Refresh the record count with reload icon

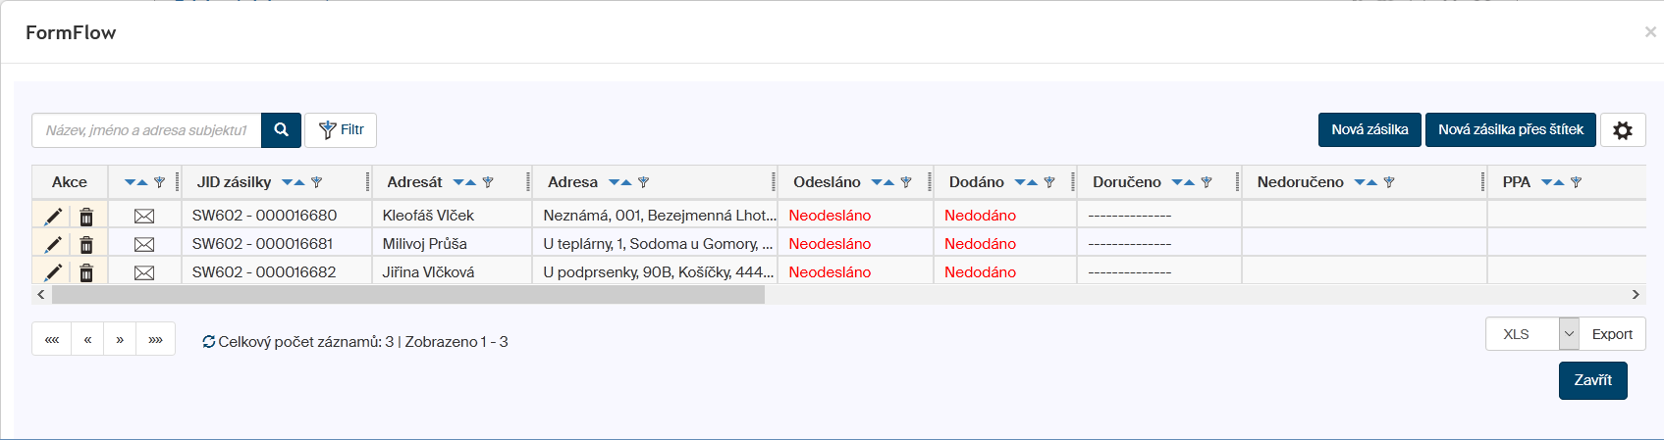[208, 342]
